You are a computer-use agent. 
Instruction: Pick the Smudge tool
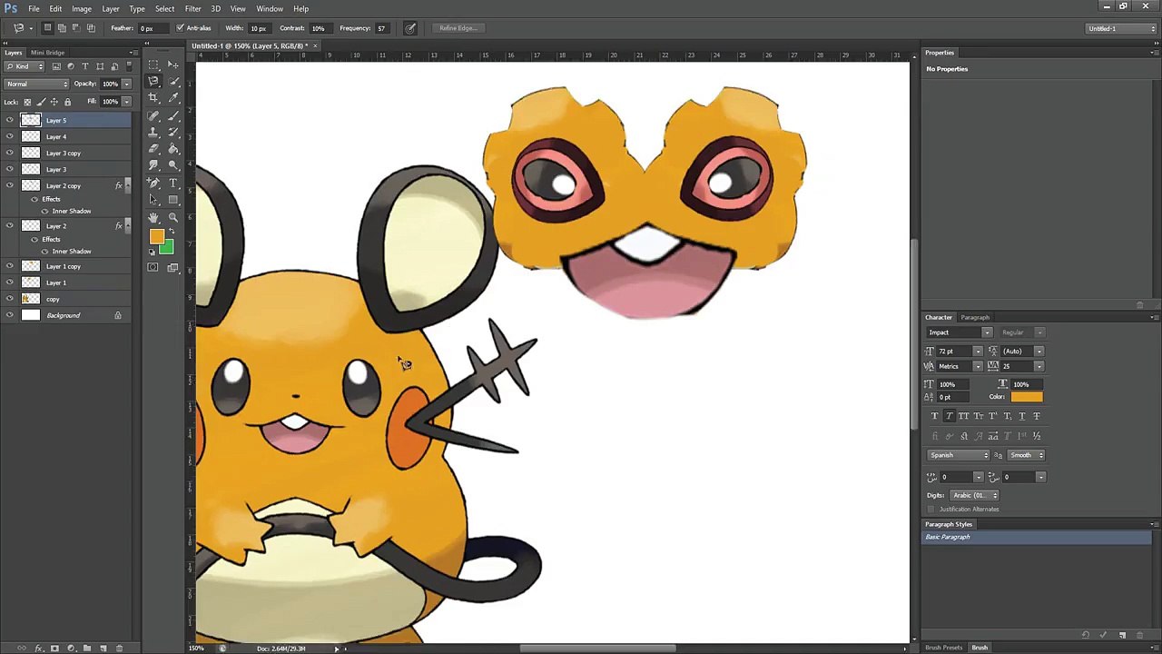[153, 164]
